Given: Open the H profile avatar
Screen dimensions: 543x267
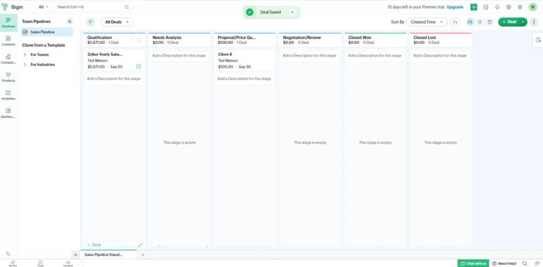Looking at the screenshot, I should 532,7.
